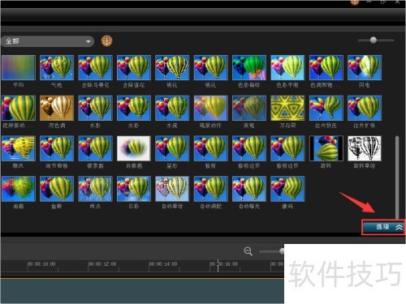Image resolution: width=406 pixels, height=304 pixels.
Task: Pick the 水流 water flow filter
Action: [172, 108]
